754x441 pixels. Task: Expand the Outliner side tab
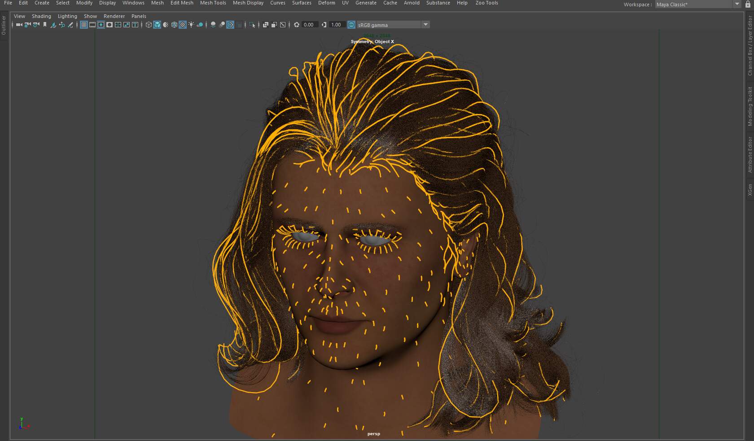[4, 26]
